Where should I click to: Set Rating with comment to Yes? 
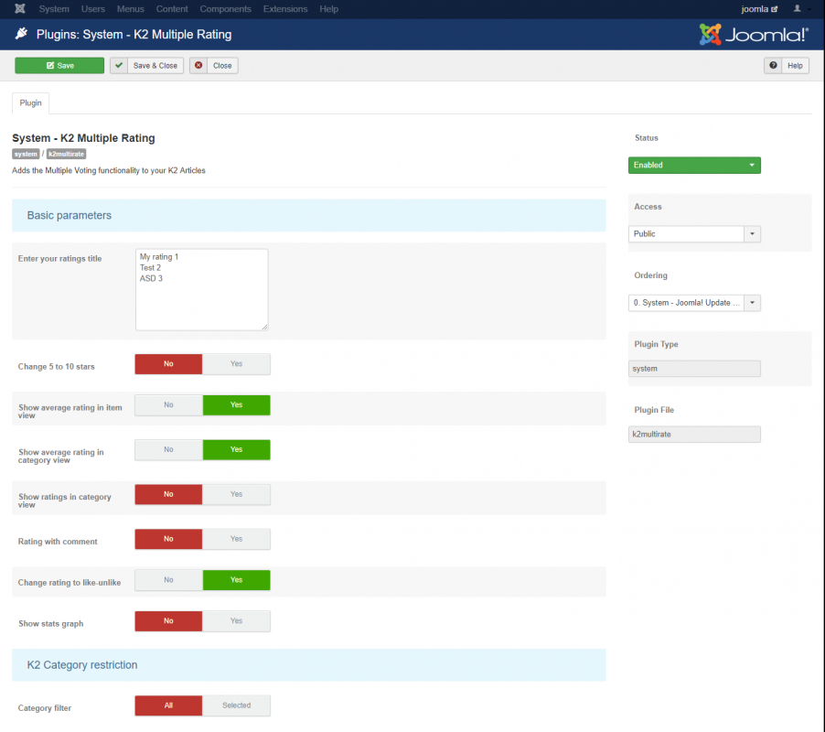[x=236, y=540]
